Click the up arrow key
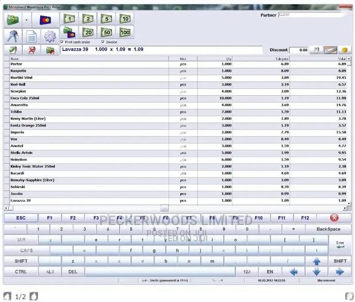This screenshot has width=355, height=302. 317,261
